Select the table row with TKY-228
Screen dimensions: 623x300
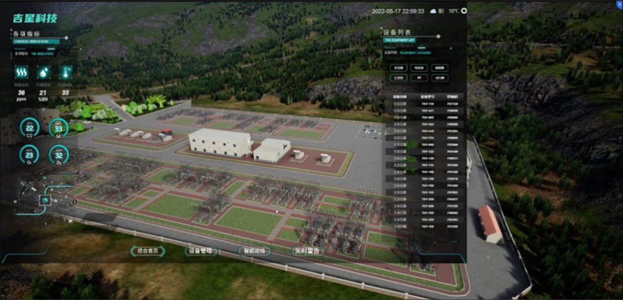tap(424, 220)
